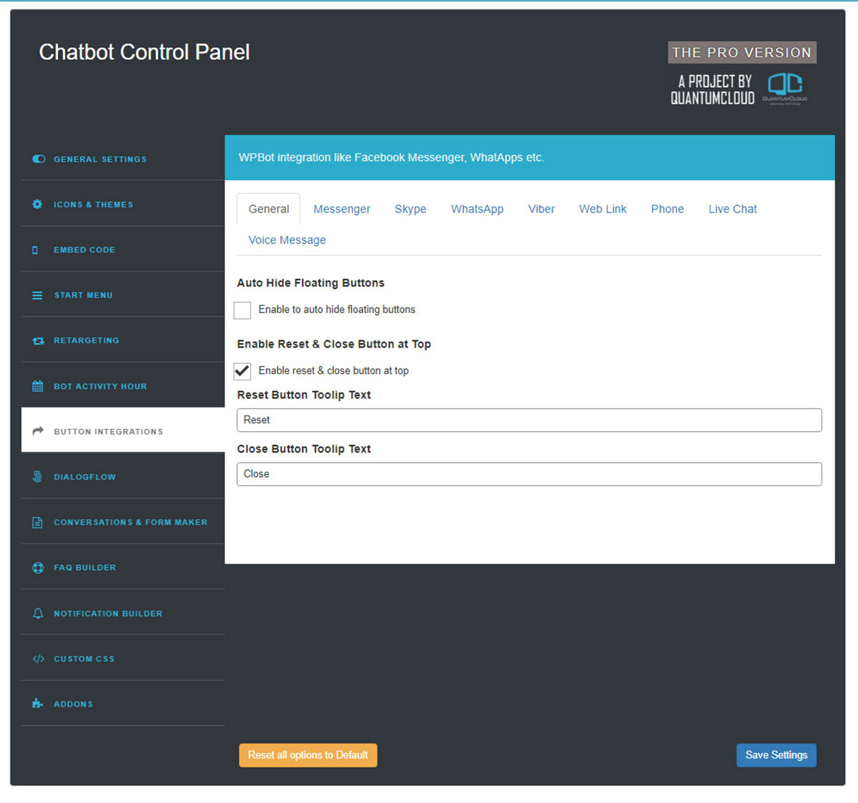Image resolution: width=858 pixels, height=803 pixels.
Task: Click 'Enable Reset & Close Button at Top' heading
Action: point(334,344)
